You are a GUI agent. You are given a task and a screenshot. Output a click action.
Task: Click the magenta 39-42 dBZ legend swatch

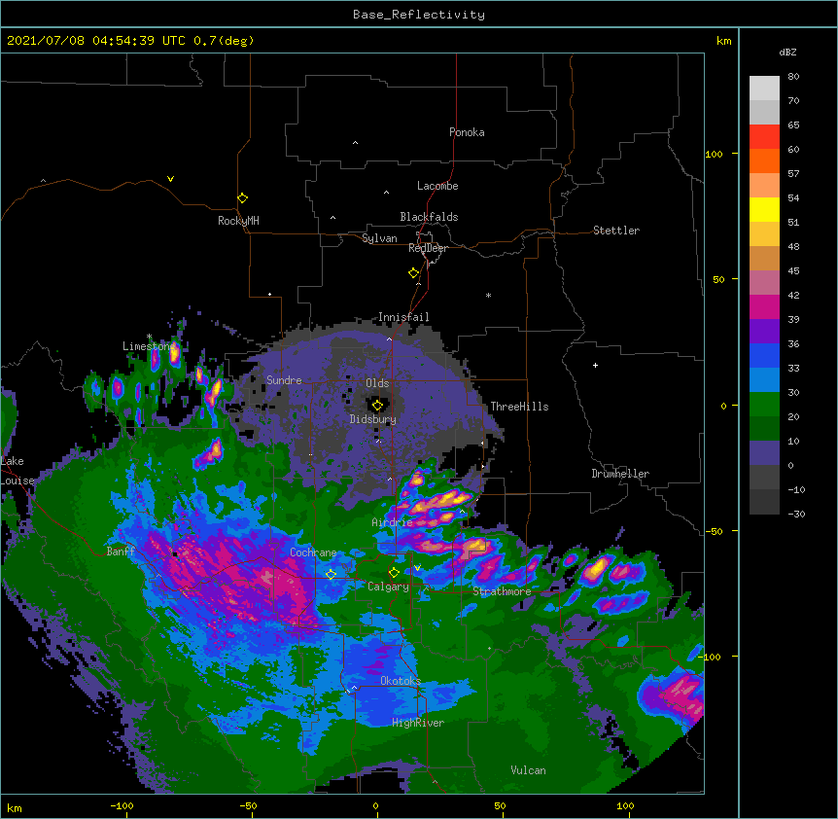[764, 306]
